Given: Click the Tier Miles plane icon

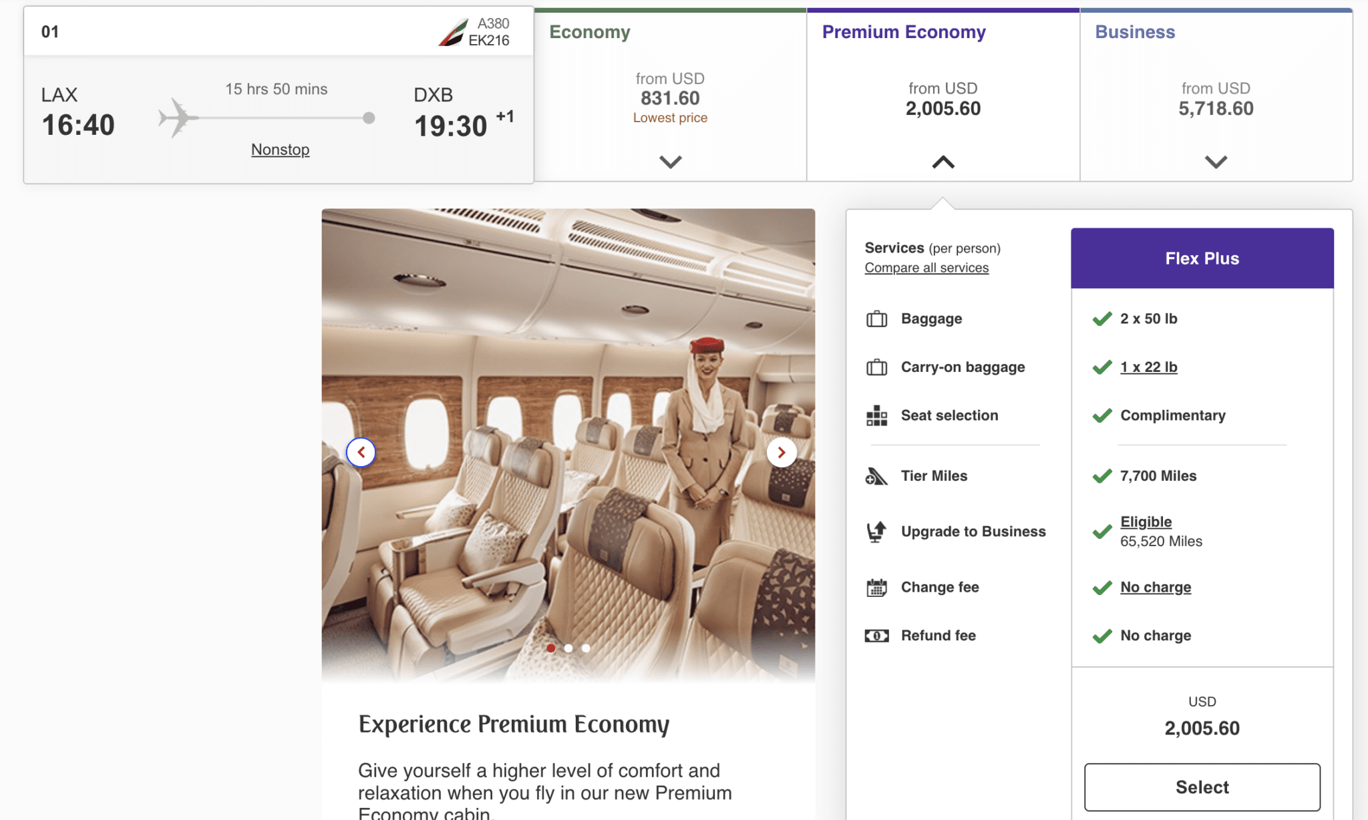Looking at the screenshot, I should tap(876, 475).
